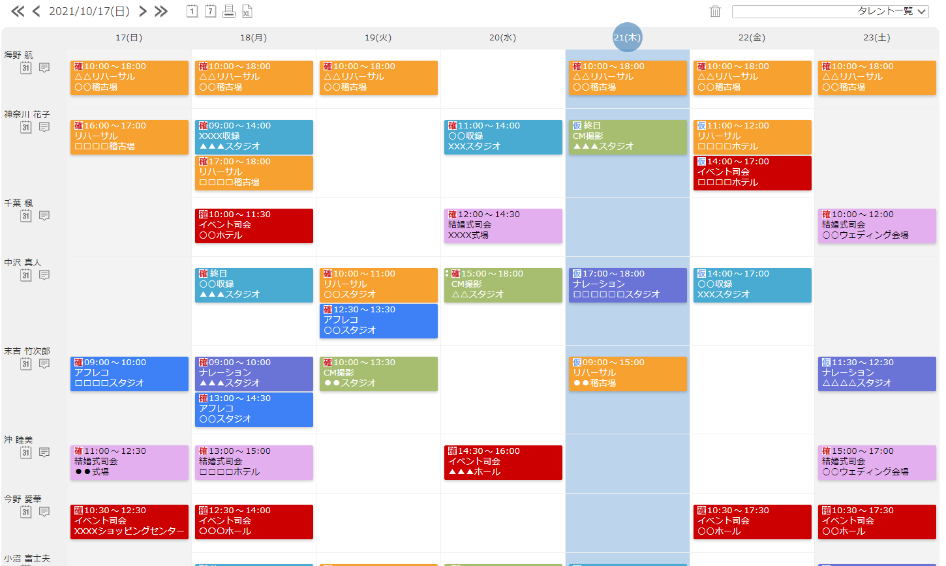946x566 pixels.
Task: Open the 10:30～12:30 イベント司会 XXXXショッピングセンター event
Action: pyautogui.click(x=129, y=522)
